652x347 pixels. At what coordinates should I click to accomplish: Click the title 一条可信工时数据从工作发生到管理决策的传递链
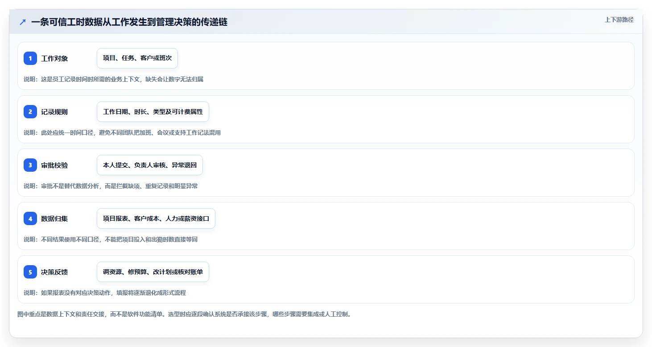[129, 22]
